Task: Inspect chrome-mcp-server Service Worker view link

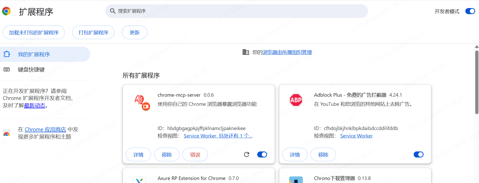Action: click(x=218, y=136)
